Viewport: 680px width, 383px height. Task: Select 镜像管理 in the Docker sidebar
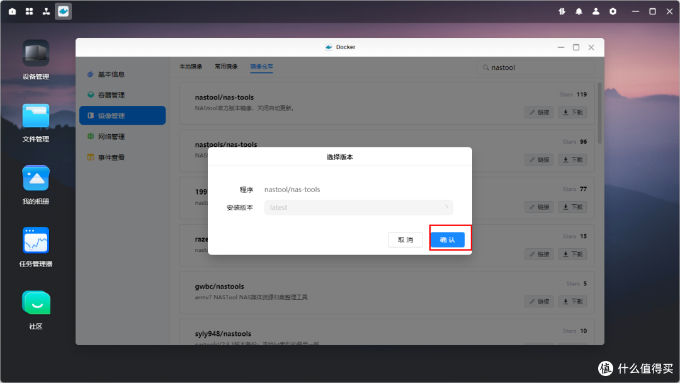122,115
